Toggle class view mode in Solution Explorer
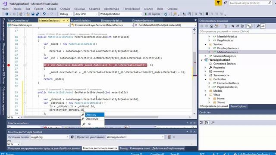 [249, 26]
